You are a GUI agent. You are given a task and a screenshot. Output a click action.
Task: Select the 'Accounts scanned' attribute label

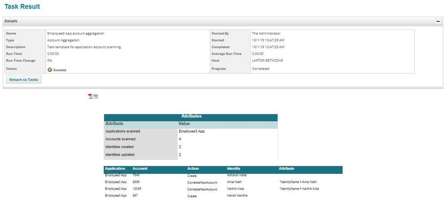point(121,139)
